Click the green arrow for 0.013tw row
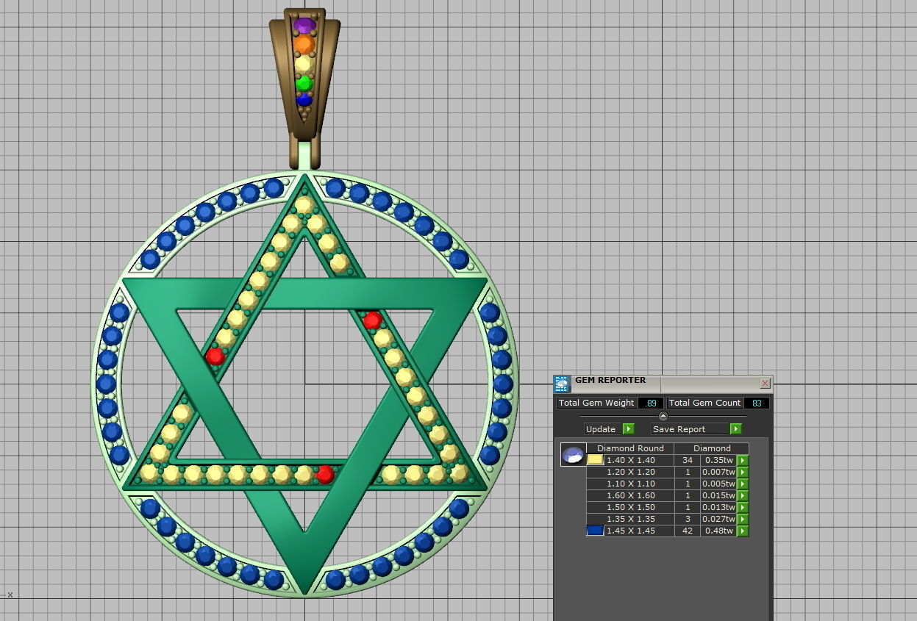Image resolution: width=917 pixels, height=621 pixels. 743,507
